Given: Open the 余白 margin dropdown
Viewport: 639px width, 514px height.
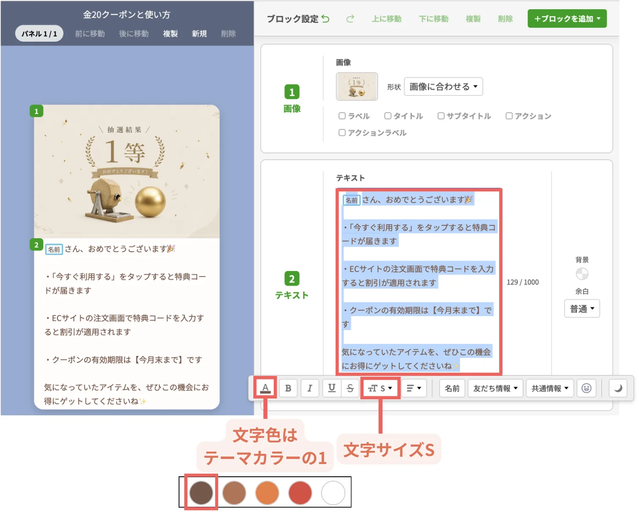Looking at the screenshot, I should coord(582,309).
